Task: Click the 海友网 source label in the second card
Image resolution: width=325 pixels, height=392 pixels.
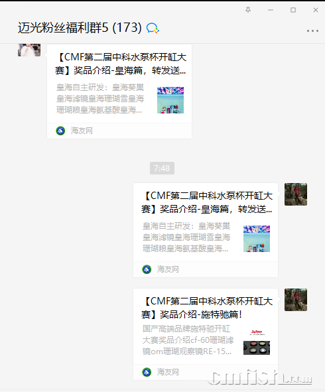Action: tap(168, 269)
